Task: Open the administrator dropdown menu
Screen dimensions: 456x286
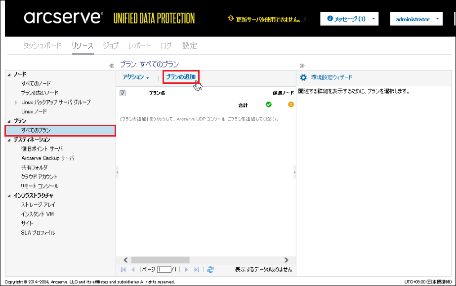Action: (x=416, y=19)
